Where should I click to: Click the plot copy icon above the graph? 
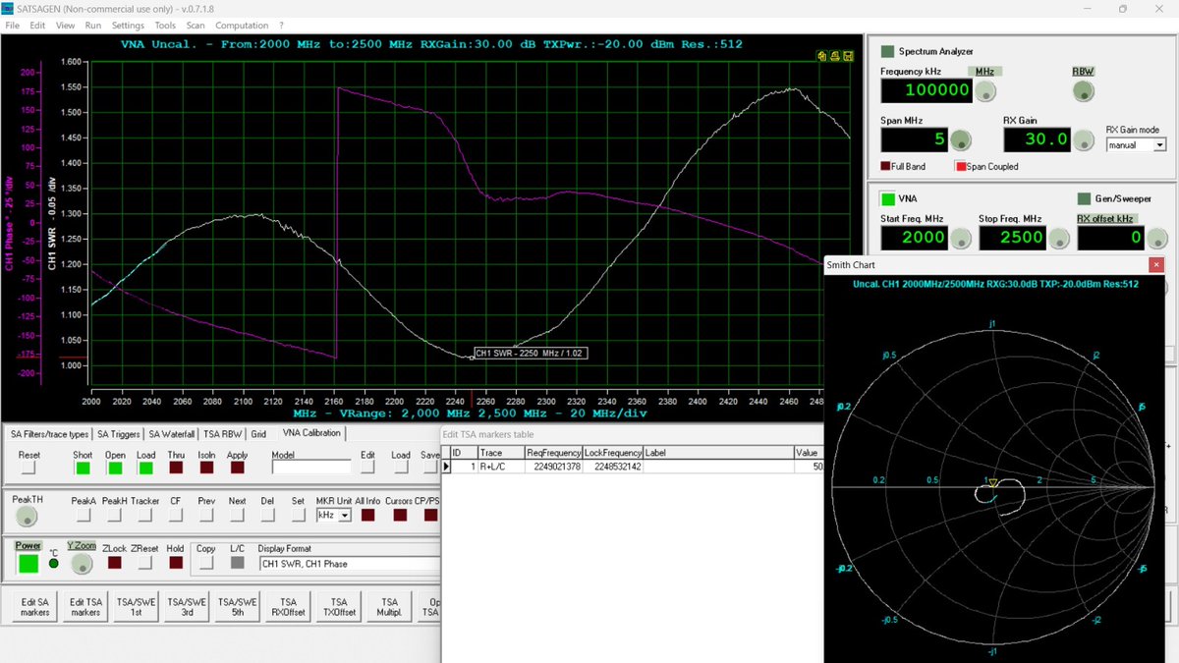[x=821, y=56]
